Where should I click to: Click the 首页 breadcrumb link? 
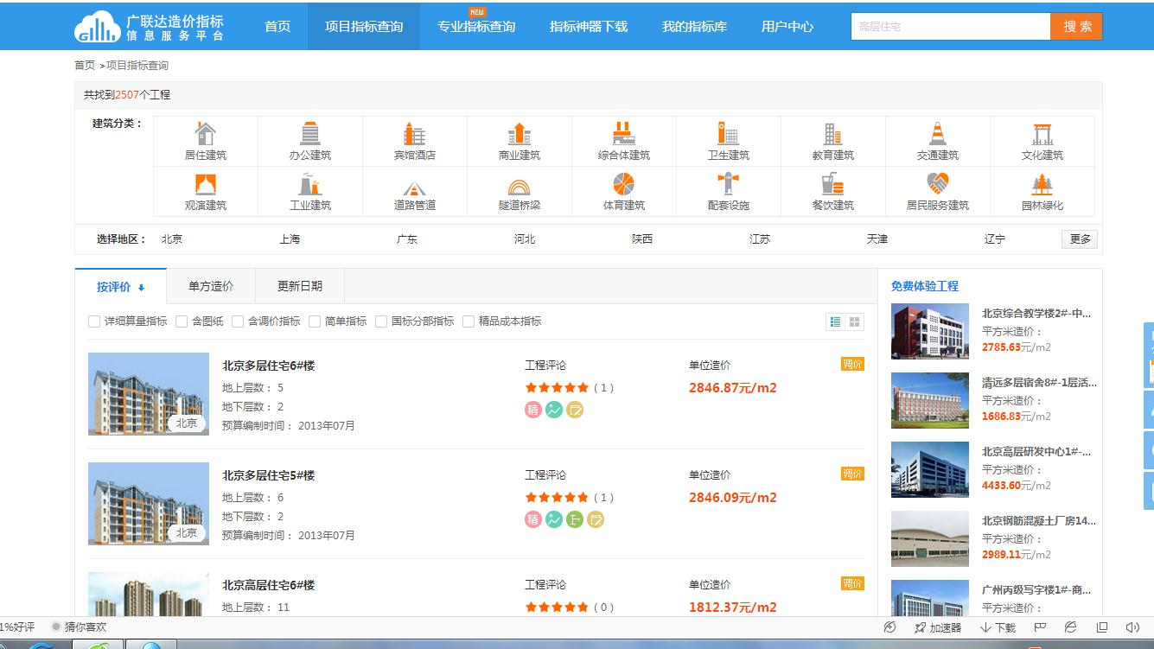pyautogui.click(x=85, y=66)
